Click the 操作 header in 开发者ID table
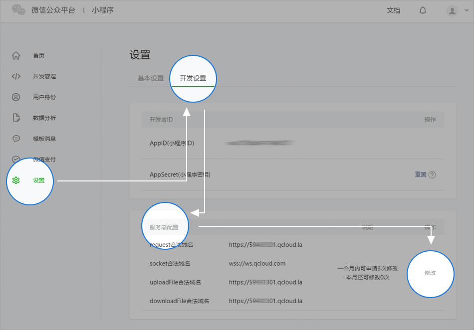The height and width of the screenshot is (330, 474). [x=430, y=120]
